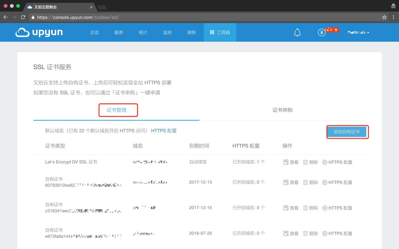Reload the page in the browser
The height and width of the screenshot is (249, 399).
click(x=23, y=17)
